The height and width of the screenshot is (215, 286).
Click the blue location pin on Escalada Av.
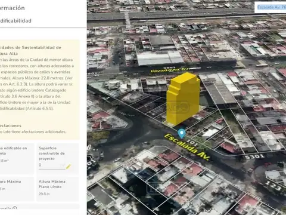tap(182, 133)
